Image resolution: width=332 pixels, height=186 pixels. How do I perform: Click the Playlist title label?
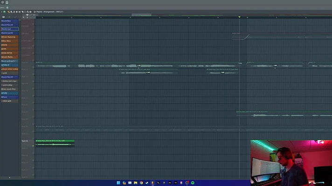coord(39,12)
